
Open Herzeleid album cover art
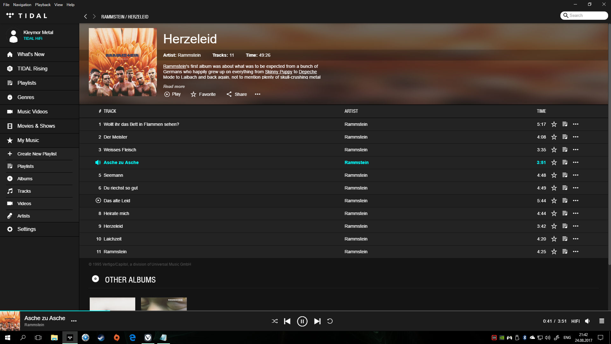point(123,62)
